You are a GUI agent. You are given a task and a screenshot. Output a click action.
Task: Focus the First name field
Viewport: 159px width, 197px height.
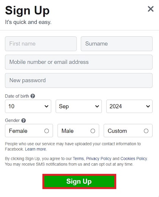[x=41, y=44]
